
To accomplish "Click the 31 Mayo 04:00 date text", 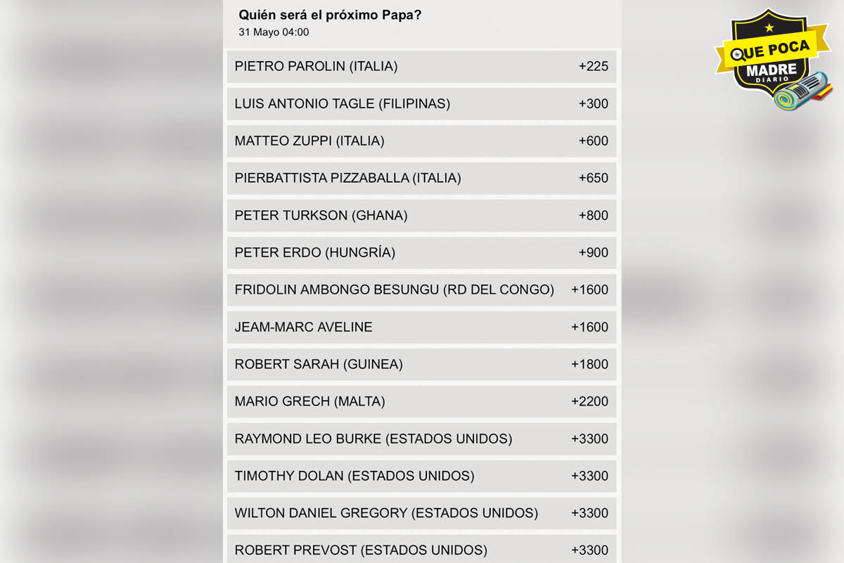I will click(274, 32).
